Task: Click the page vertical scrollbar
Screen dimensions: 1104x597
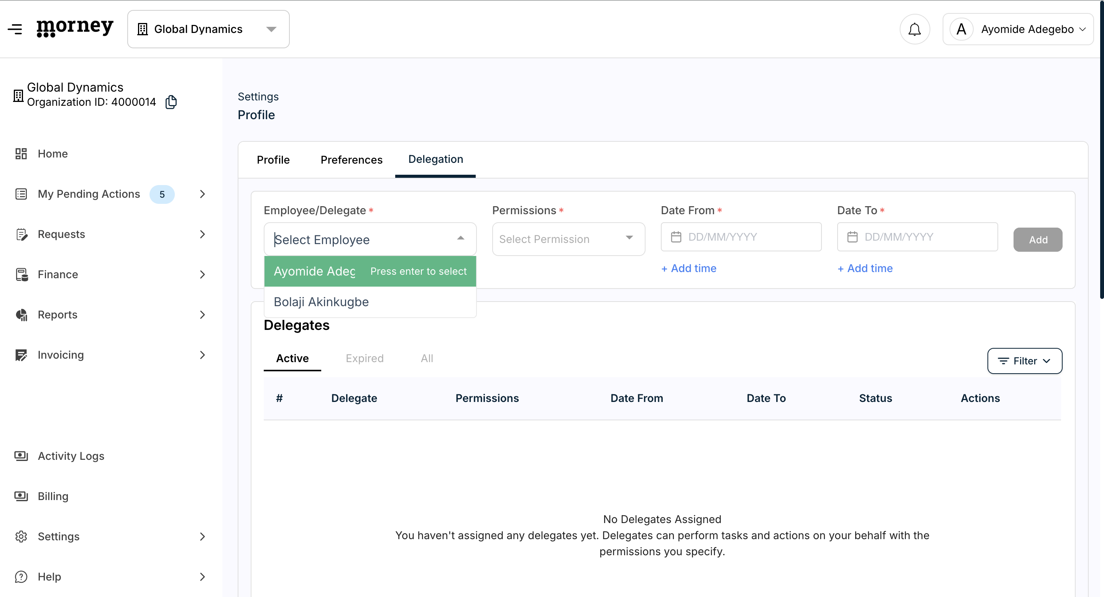Action: coord(1101,150)
